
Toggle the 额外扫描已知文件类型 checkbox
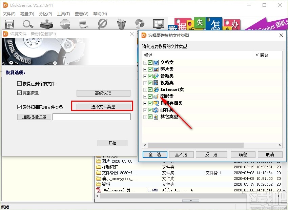tap(19, 107)
